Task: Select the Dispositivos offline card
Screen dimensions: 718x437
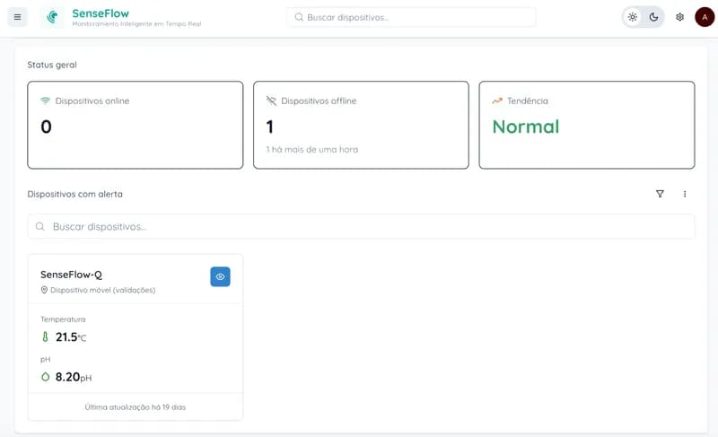Action: pos(361,125)
